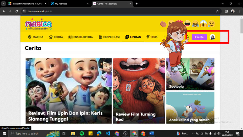Click the grinning squinting emoji

pos(187,24)
